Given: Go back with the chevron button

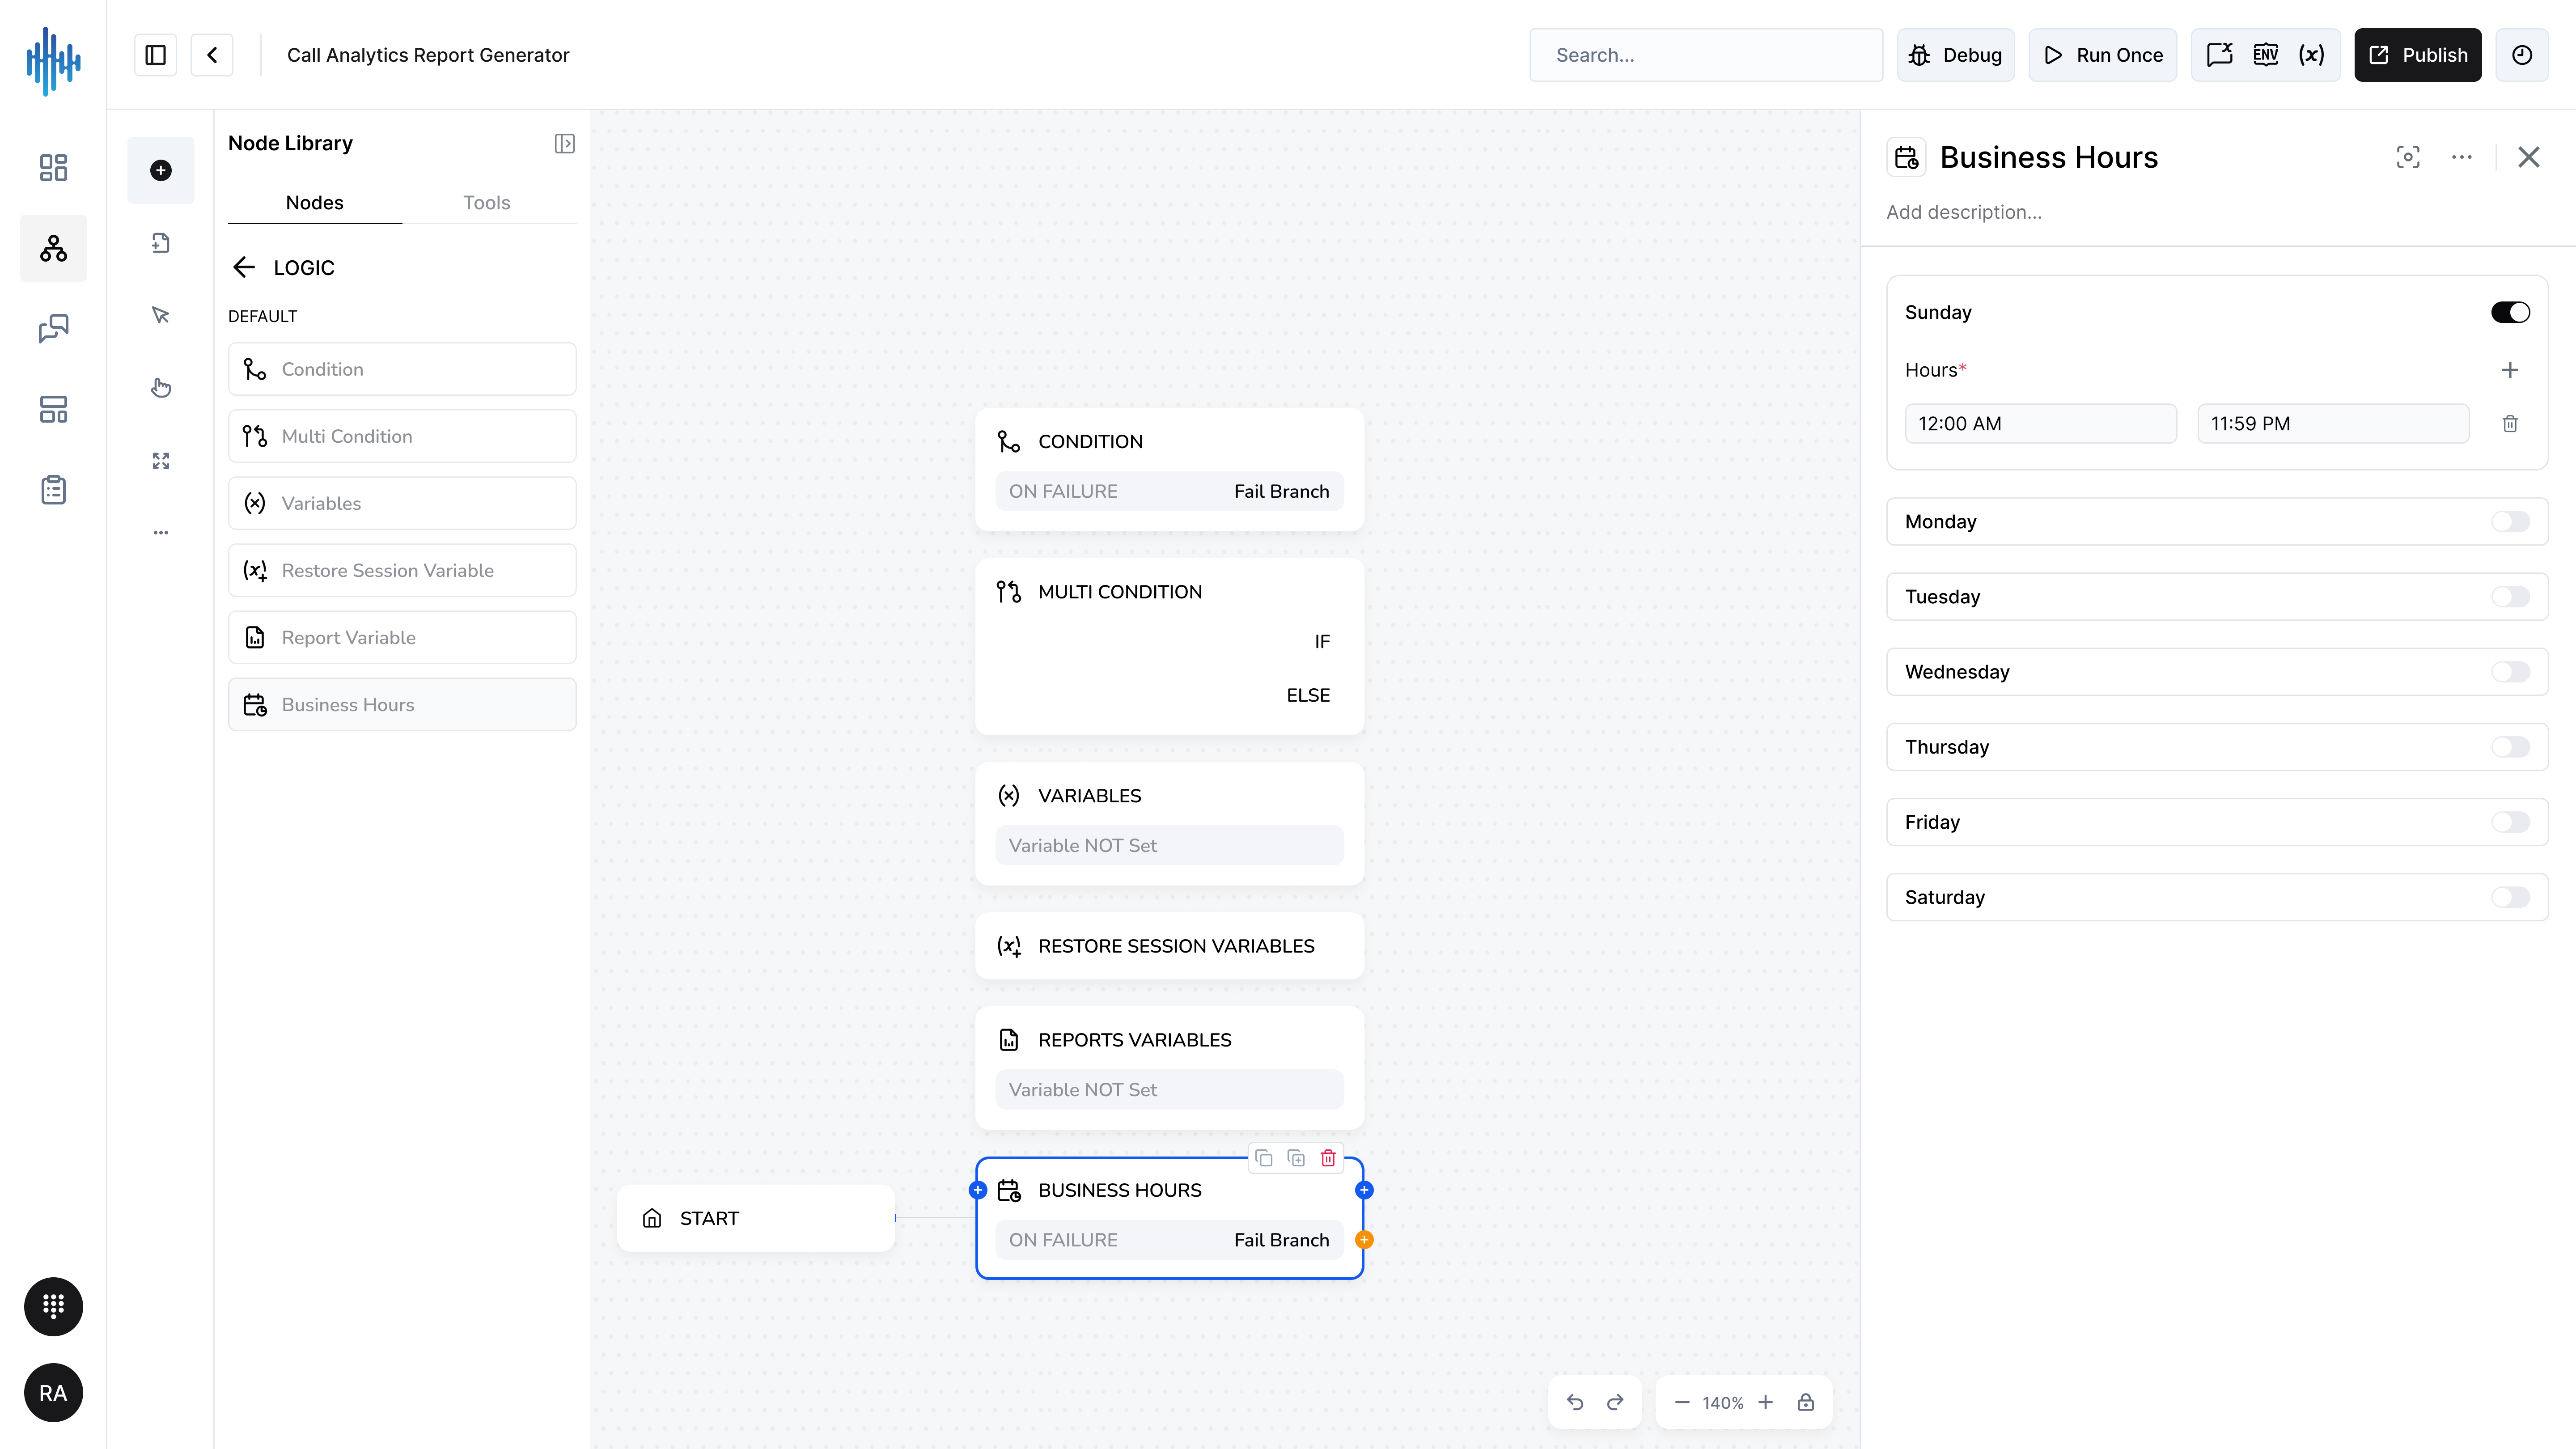Looking at the screenshot, I should coord(212,55).
